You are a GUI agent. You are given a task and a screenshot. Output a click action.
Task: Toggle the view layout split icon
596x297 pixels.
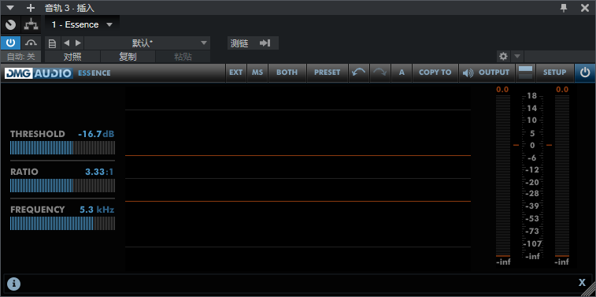click(x=526, y=72)
